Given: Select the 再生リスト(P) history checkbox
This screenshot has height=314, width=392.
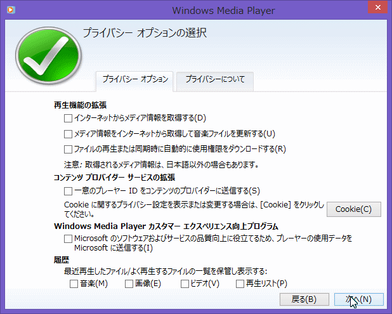Looking at the screenshot, I should click(240, 284).
